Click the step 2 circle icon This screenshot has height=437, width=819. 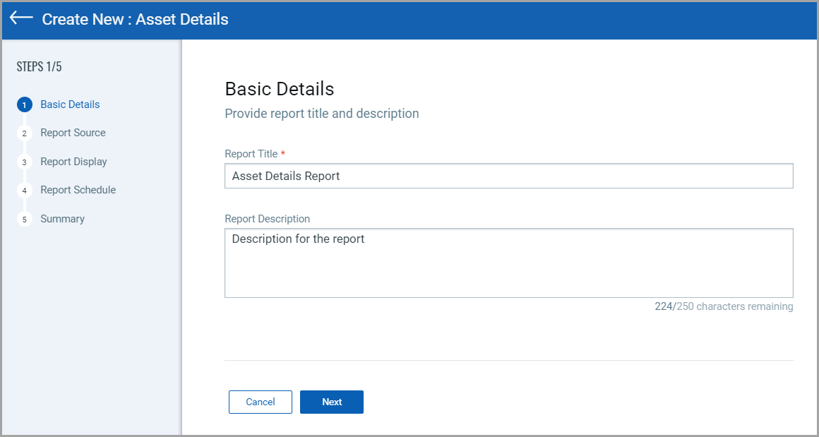(x=25, y=133)
